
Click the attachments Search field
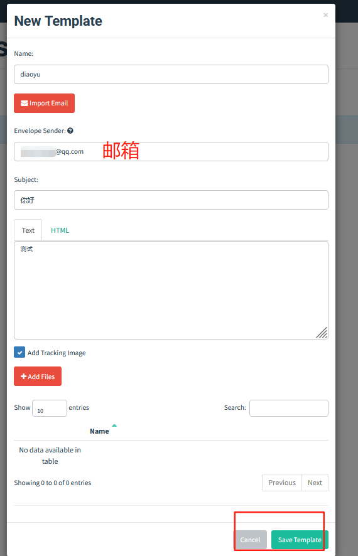289,408
